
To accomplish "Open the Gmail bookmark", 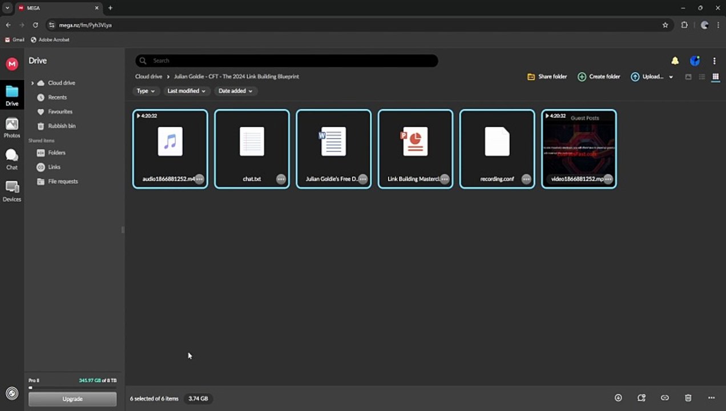I will coord(15,40).
